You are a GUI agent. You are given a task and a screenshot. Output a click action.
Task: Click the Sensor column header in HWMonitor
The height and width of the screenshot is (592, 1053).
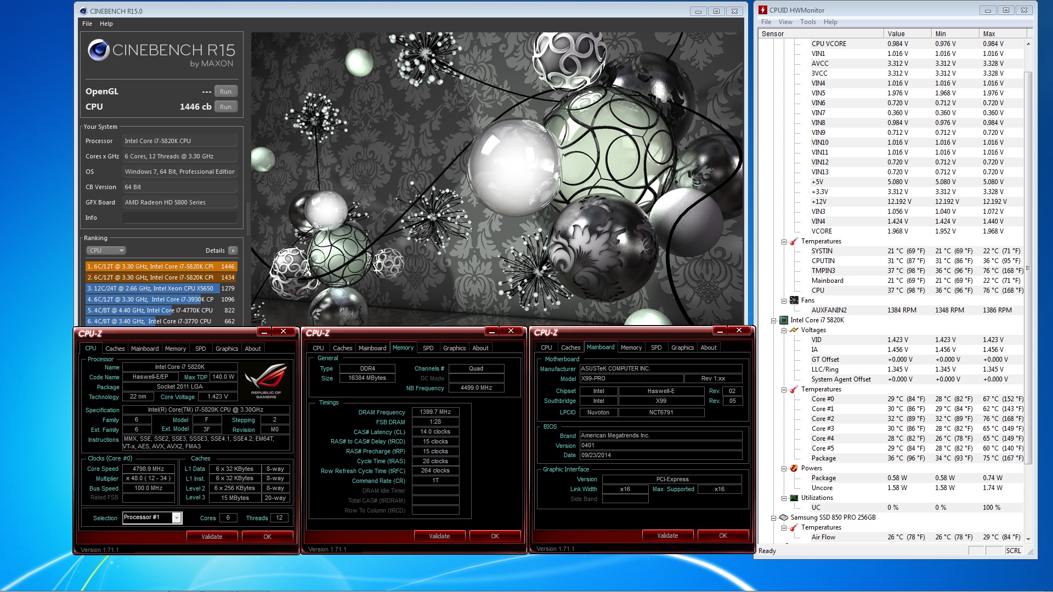(x=820, y=33)
